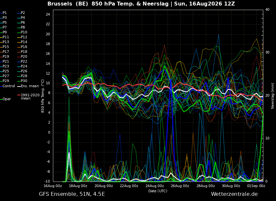
Task: Click the 20Aug 00z date tick
Action: tap(104, 186)
